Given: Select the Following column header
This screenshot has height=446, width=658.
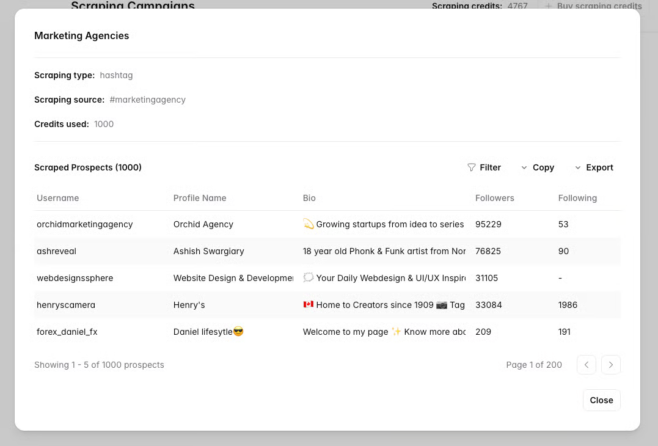Looking at the screenshot, I should tap(577, 198).
